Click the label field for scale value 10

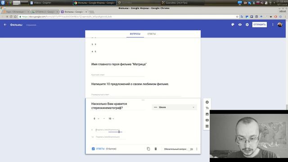pyautogui.click(x=111, y=137)
